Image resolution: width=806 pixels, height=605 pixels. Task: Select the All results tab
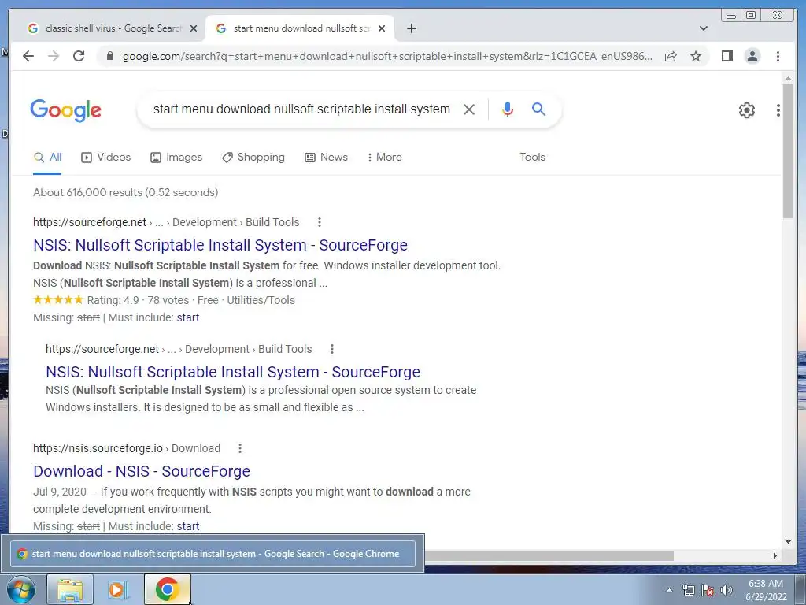tap(47, 158)
